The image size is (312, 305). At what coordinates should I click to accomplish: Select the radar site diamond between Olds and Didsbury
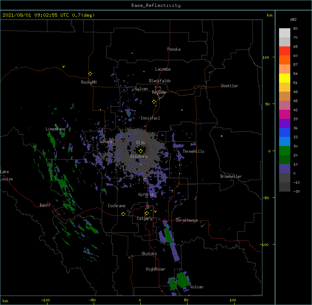140,151
